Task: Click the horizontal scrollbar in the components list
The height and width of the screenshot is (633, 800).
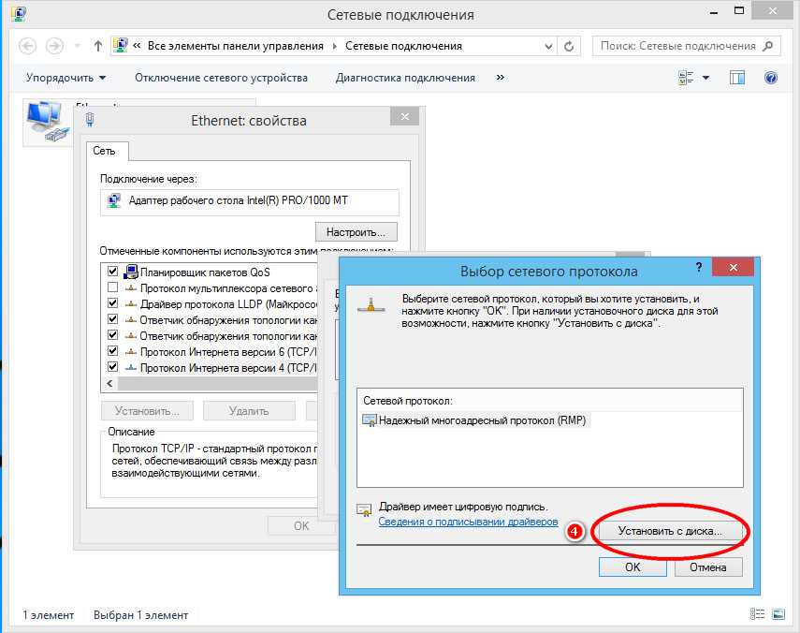Action: 215,384
